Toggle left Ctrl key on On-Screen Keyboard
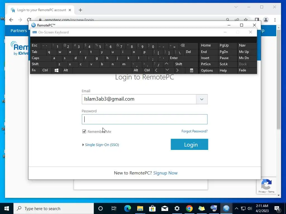Image resolution: width=286 pixels, height=214 pixels. click(x=46, y=70)
